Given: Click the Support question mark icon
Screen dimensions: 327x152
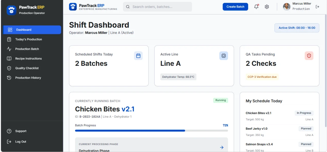Looking at the screenshot, I should pos(9,131).
